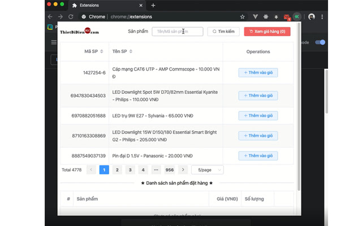Focus the Tên/Mã sản phẩm input
This screenshot has height=226, width=362.
coord(177,32)
